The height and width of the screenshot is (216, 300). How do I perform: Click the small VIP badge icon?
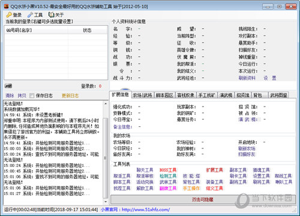8,86
